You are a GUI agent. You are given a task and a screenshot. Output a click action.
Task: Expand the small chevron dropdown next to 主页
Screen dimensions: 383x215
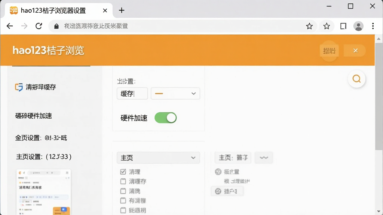pyautogui.click(x=264, y=158)
